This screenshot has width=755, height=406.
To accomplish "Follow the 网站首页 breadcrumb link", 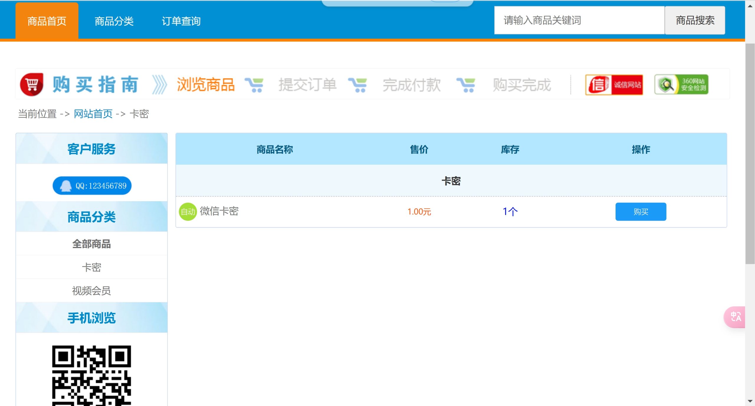I will (93, 114).
